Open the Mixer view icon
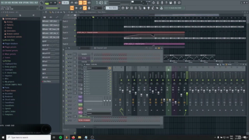 (x=136, y=8)
